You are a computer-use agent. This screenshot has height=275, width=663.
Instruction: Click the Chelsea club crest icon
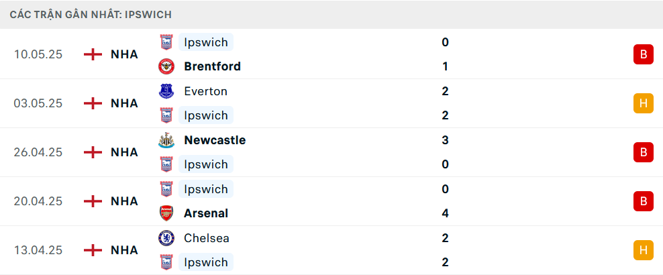coord(166,238)
